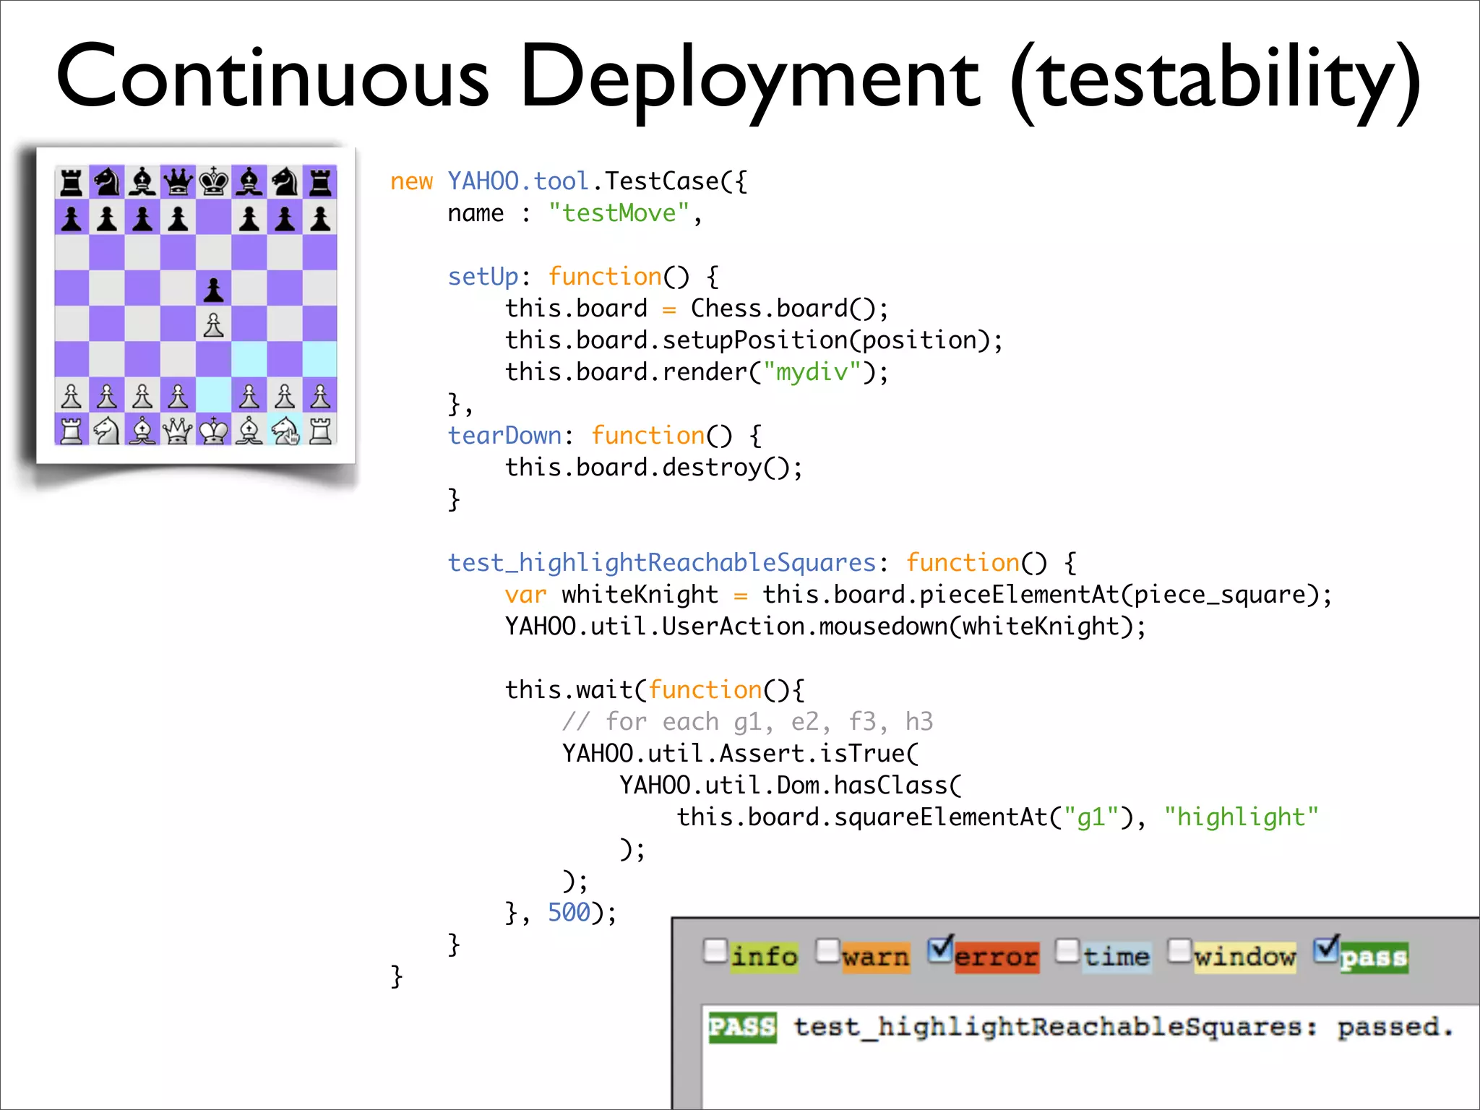1480x1110 pixels.
Task: Click the highlighted h3 square
Action: point(320,360)
